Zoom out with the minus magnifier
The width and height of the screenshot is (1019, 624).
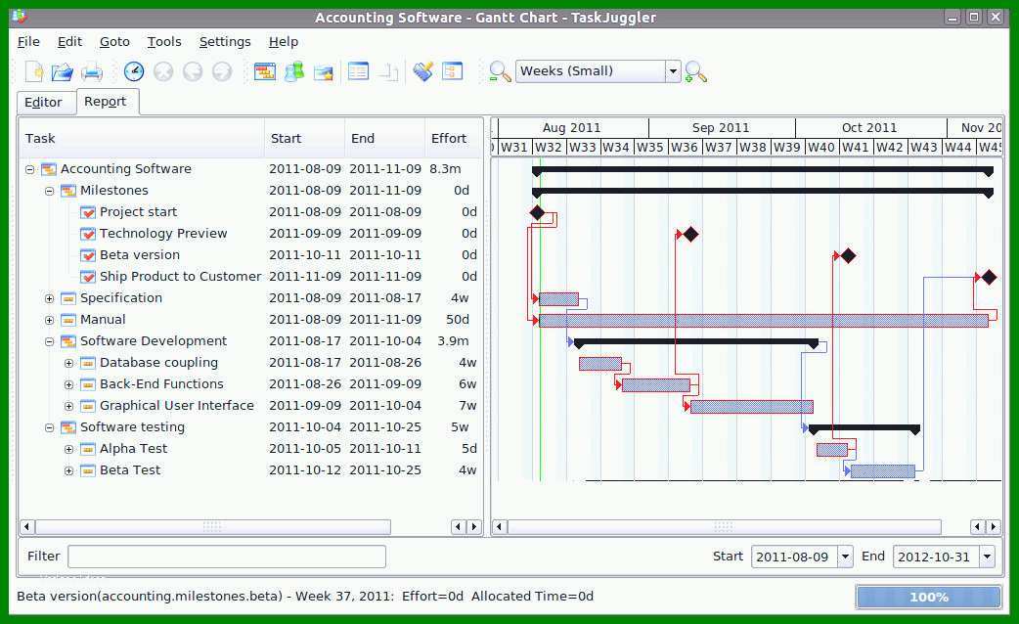point(500,71)
